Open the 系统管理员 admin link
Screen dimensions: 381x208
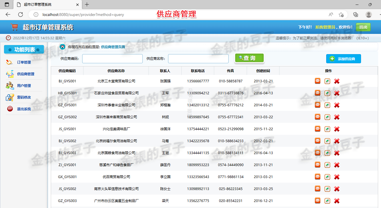(325, 27)
